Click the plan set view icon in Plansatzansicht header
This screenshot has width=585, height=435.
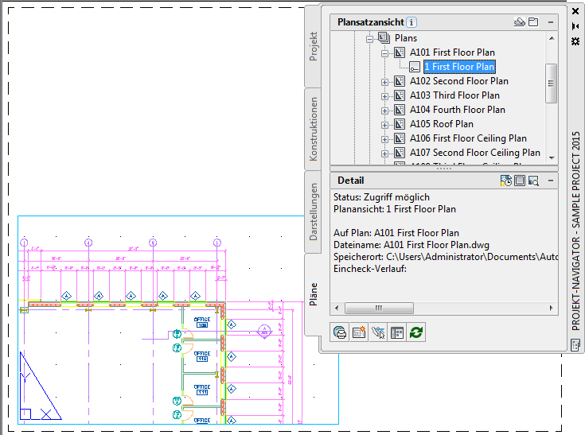(519, 22)
